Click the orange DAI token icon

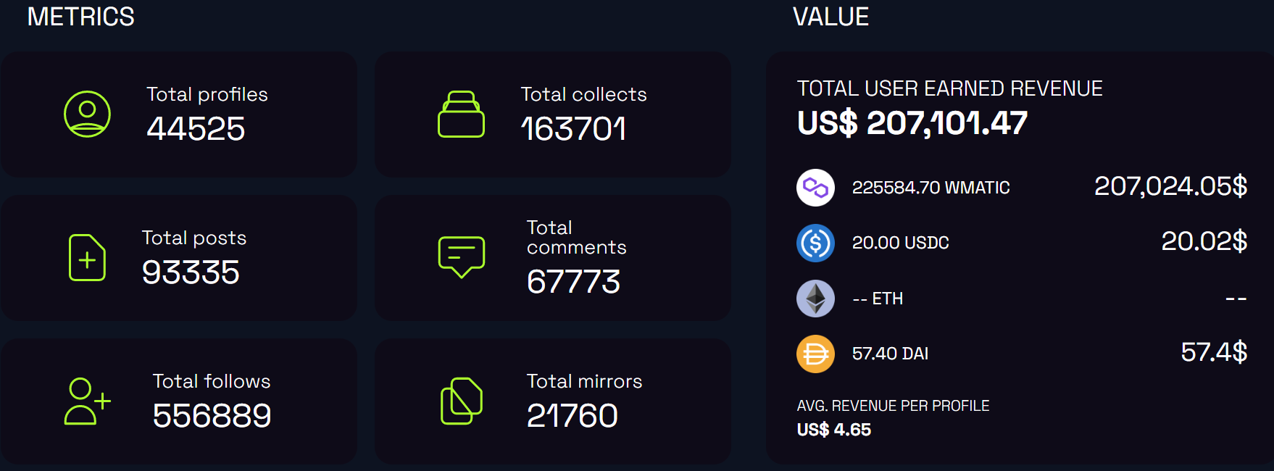815,354
